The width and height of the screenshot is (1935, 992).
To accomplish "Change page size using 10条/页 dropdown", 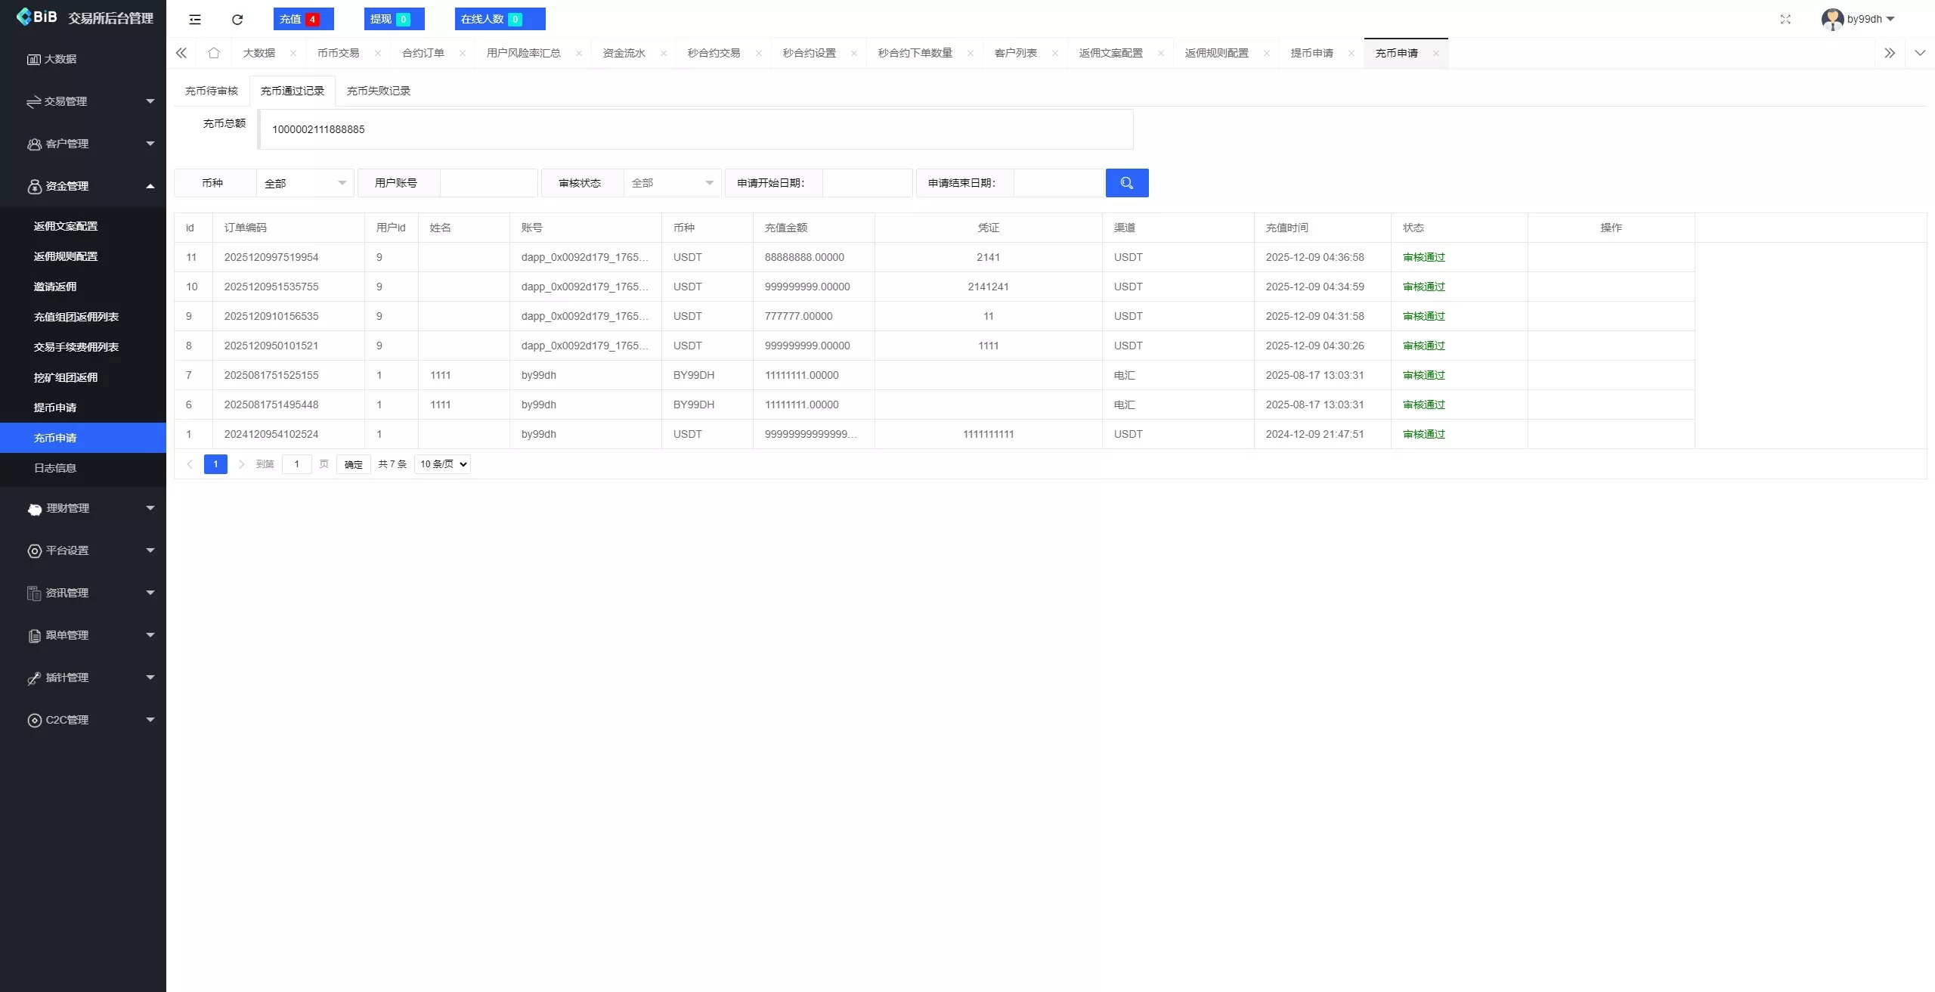I will pyautogui.click(x=441, y=463).
